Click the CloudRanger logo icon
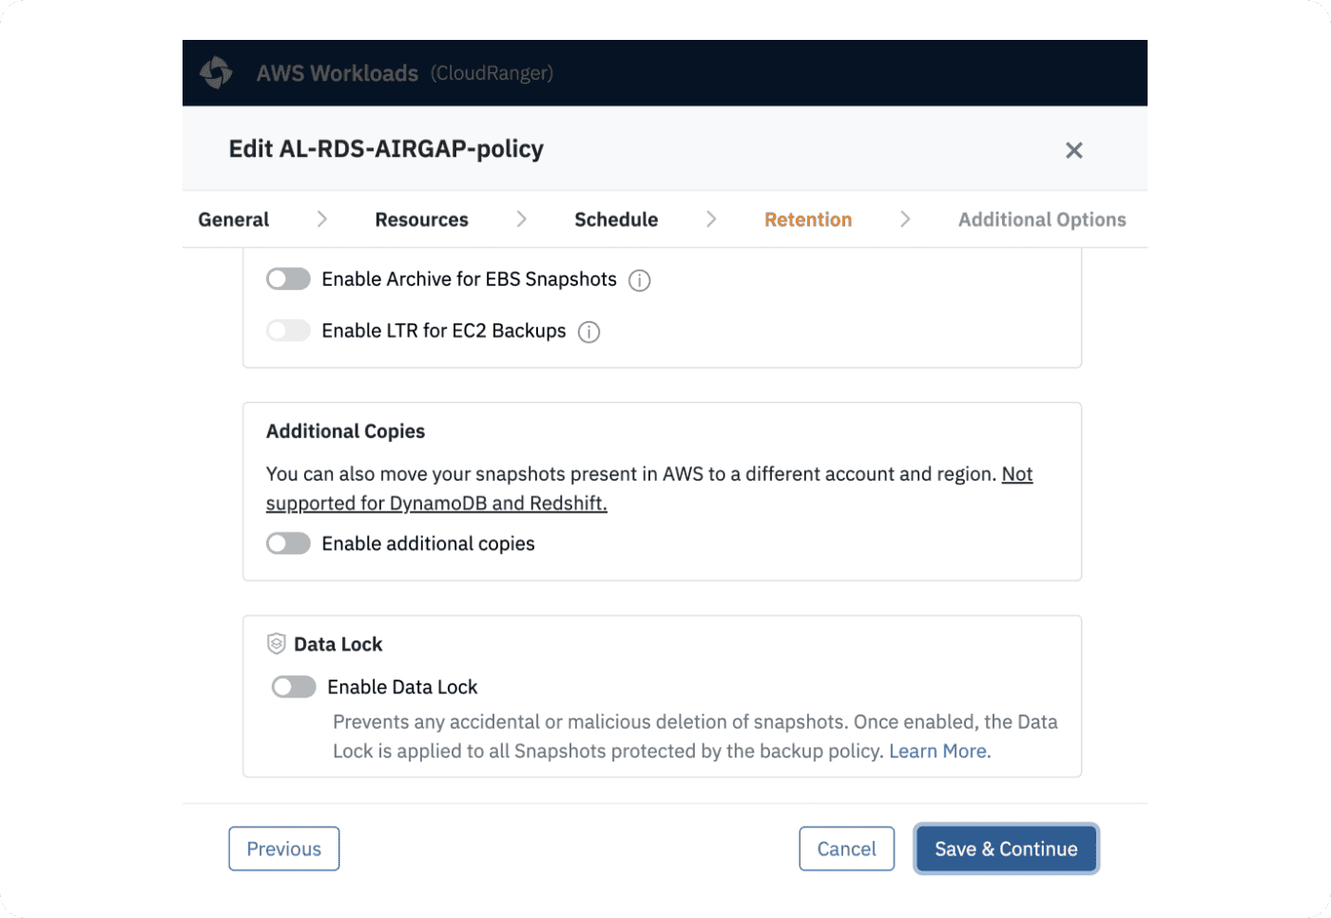Image resolution: width=1331 pixels, height=918 pixels. tap(217, 73)
